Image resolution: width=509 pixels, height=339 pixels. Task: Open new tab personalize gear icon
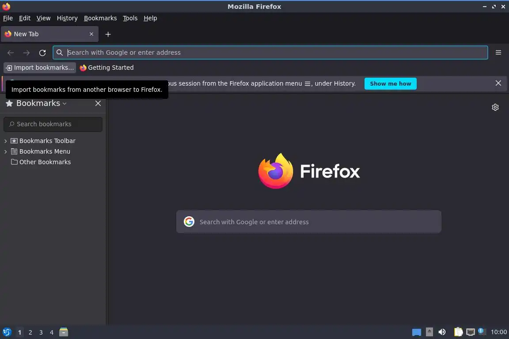coord(495,107)
